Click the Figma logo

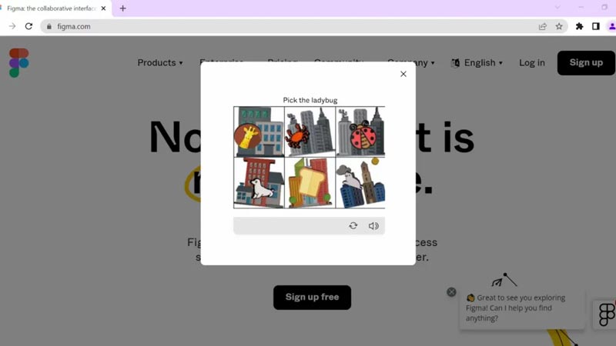pyautogui.click(x=18, y=63)
